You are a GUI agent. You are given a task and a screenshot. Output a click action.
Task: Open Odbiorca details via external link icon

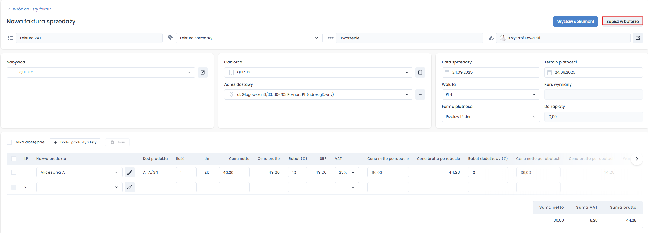(x=420, y=72)
